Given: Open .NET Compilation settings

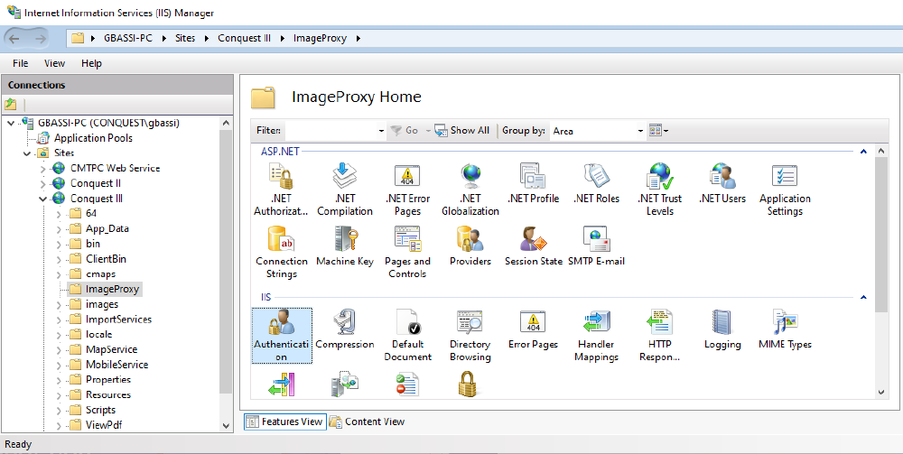Looking at the screenshot, I should click(344, 190).
